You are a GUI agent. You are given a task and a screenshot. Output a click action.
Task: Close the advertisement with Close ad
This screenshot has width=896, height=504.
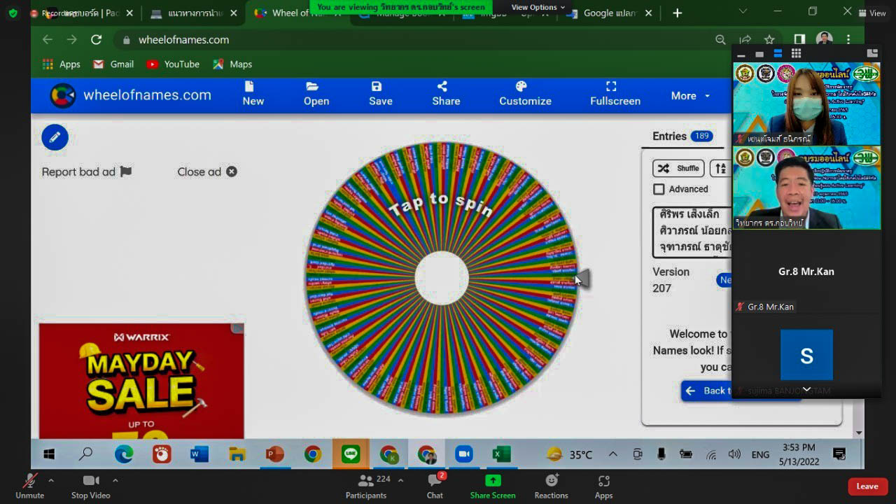207,171
